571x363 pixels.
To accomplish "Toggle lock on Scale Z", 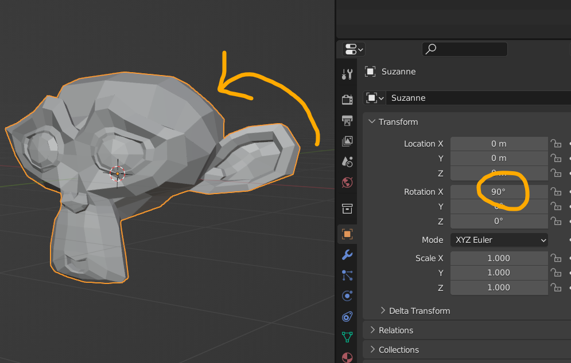I will pos(556,287).
